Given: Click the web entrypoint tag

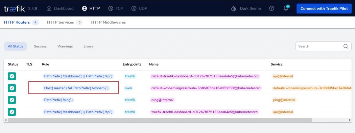Looking at the screenshot, I should 129,88.
